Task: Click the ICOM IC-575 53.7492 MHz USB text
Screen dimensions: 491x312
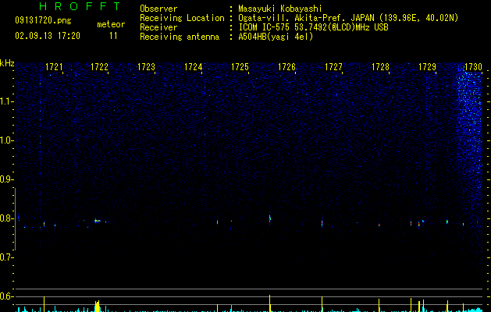Action: [x=314, y=27]
